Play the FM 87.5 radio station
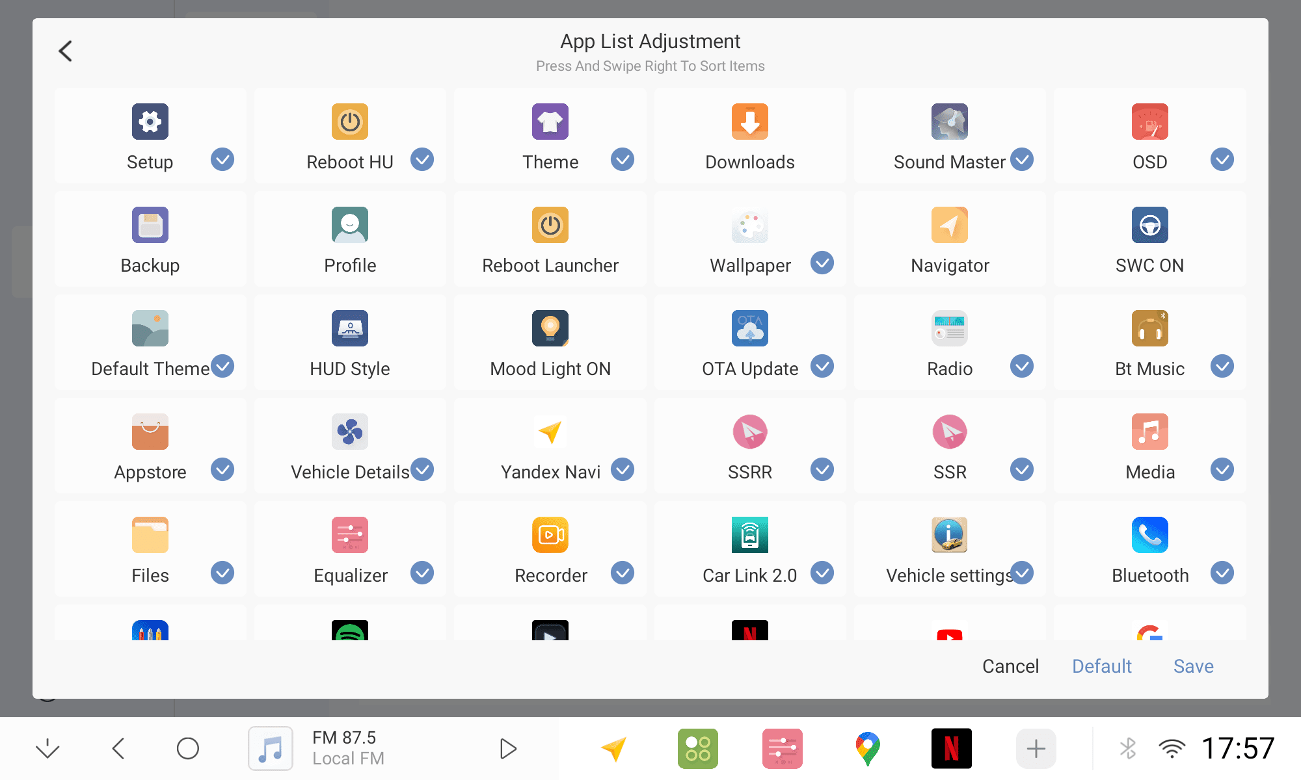1301x780 pixels. point(508,748)
